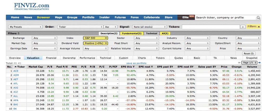This screenshot has width=266, height=111.
Task: Open the Elite menu item
Action: (186, 17)
